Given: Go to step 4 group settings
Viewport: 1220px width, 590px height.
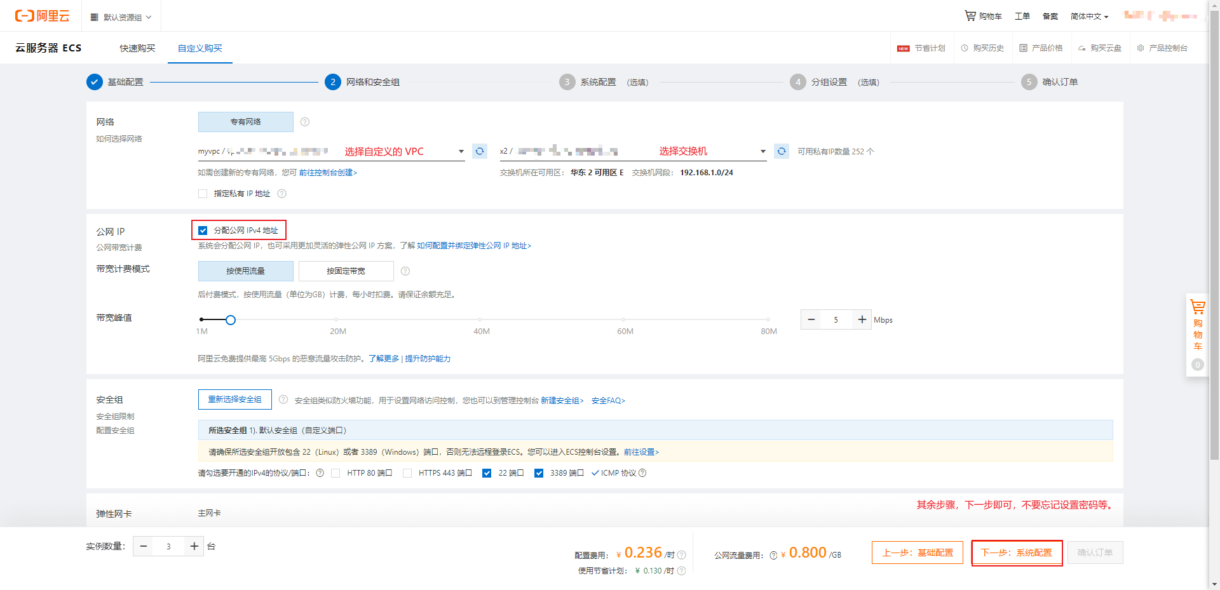Looking at the screenshot, I should click(835, 82).
